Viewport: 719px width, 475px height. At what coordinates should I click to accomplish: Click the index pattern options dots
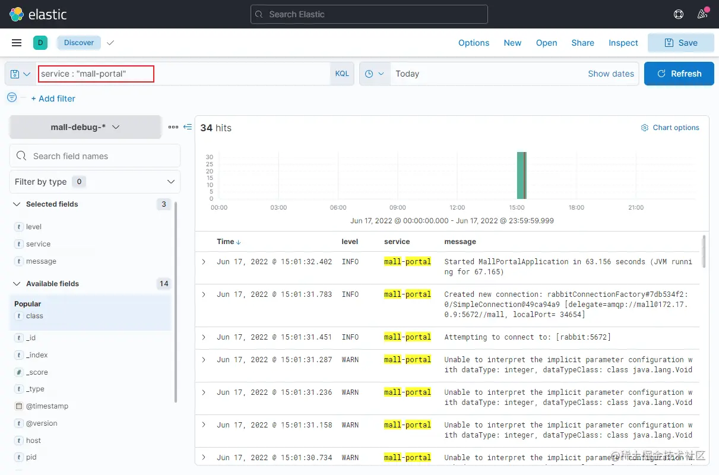tap(173, 127)
